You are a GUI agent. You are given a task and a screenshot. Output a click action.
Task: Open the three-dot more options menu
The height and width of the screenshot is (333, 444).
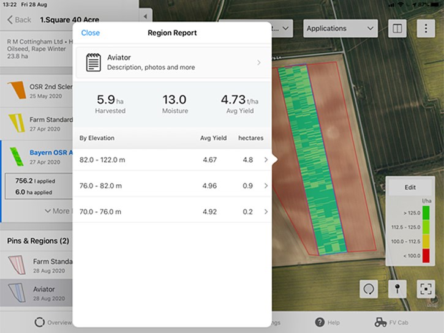click(x=426, y=29)
